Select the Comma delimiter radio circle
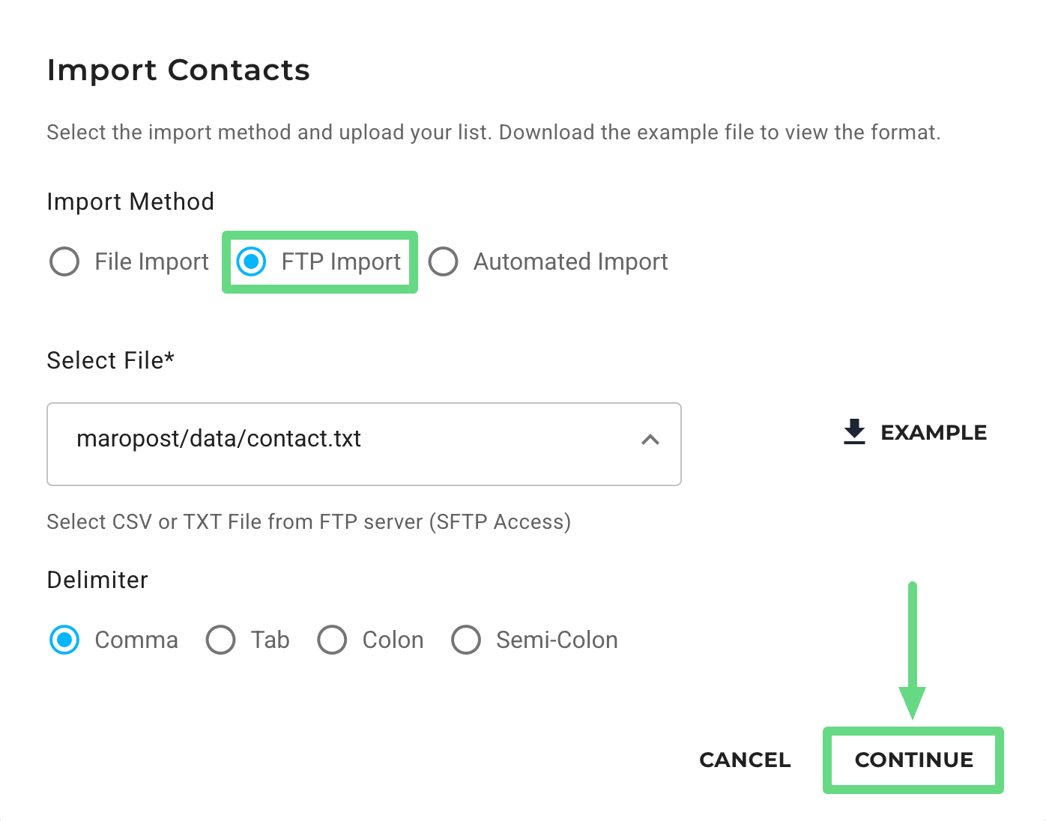The height and width of the screenshot is (821, 1046). pyautogui.click(x=64, y=640)
